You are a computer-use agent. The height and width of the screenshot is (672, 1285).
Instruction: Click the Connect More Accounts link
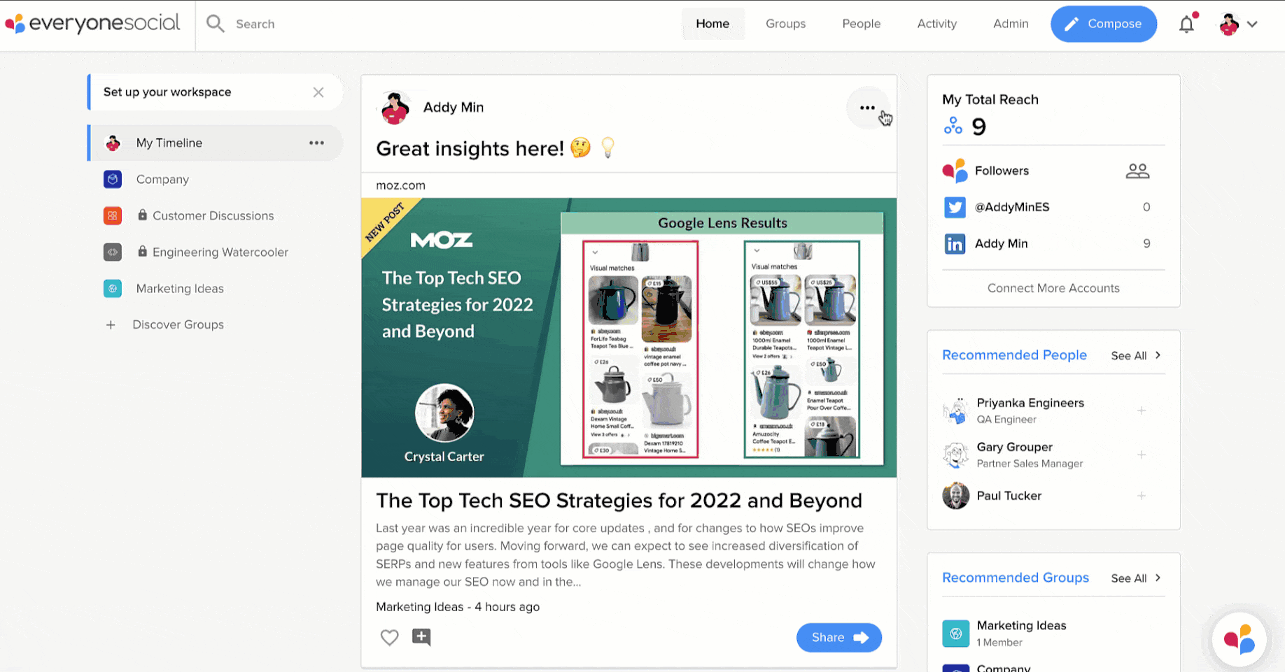[1053, 288]
